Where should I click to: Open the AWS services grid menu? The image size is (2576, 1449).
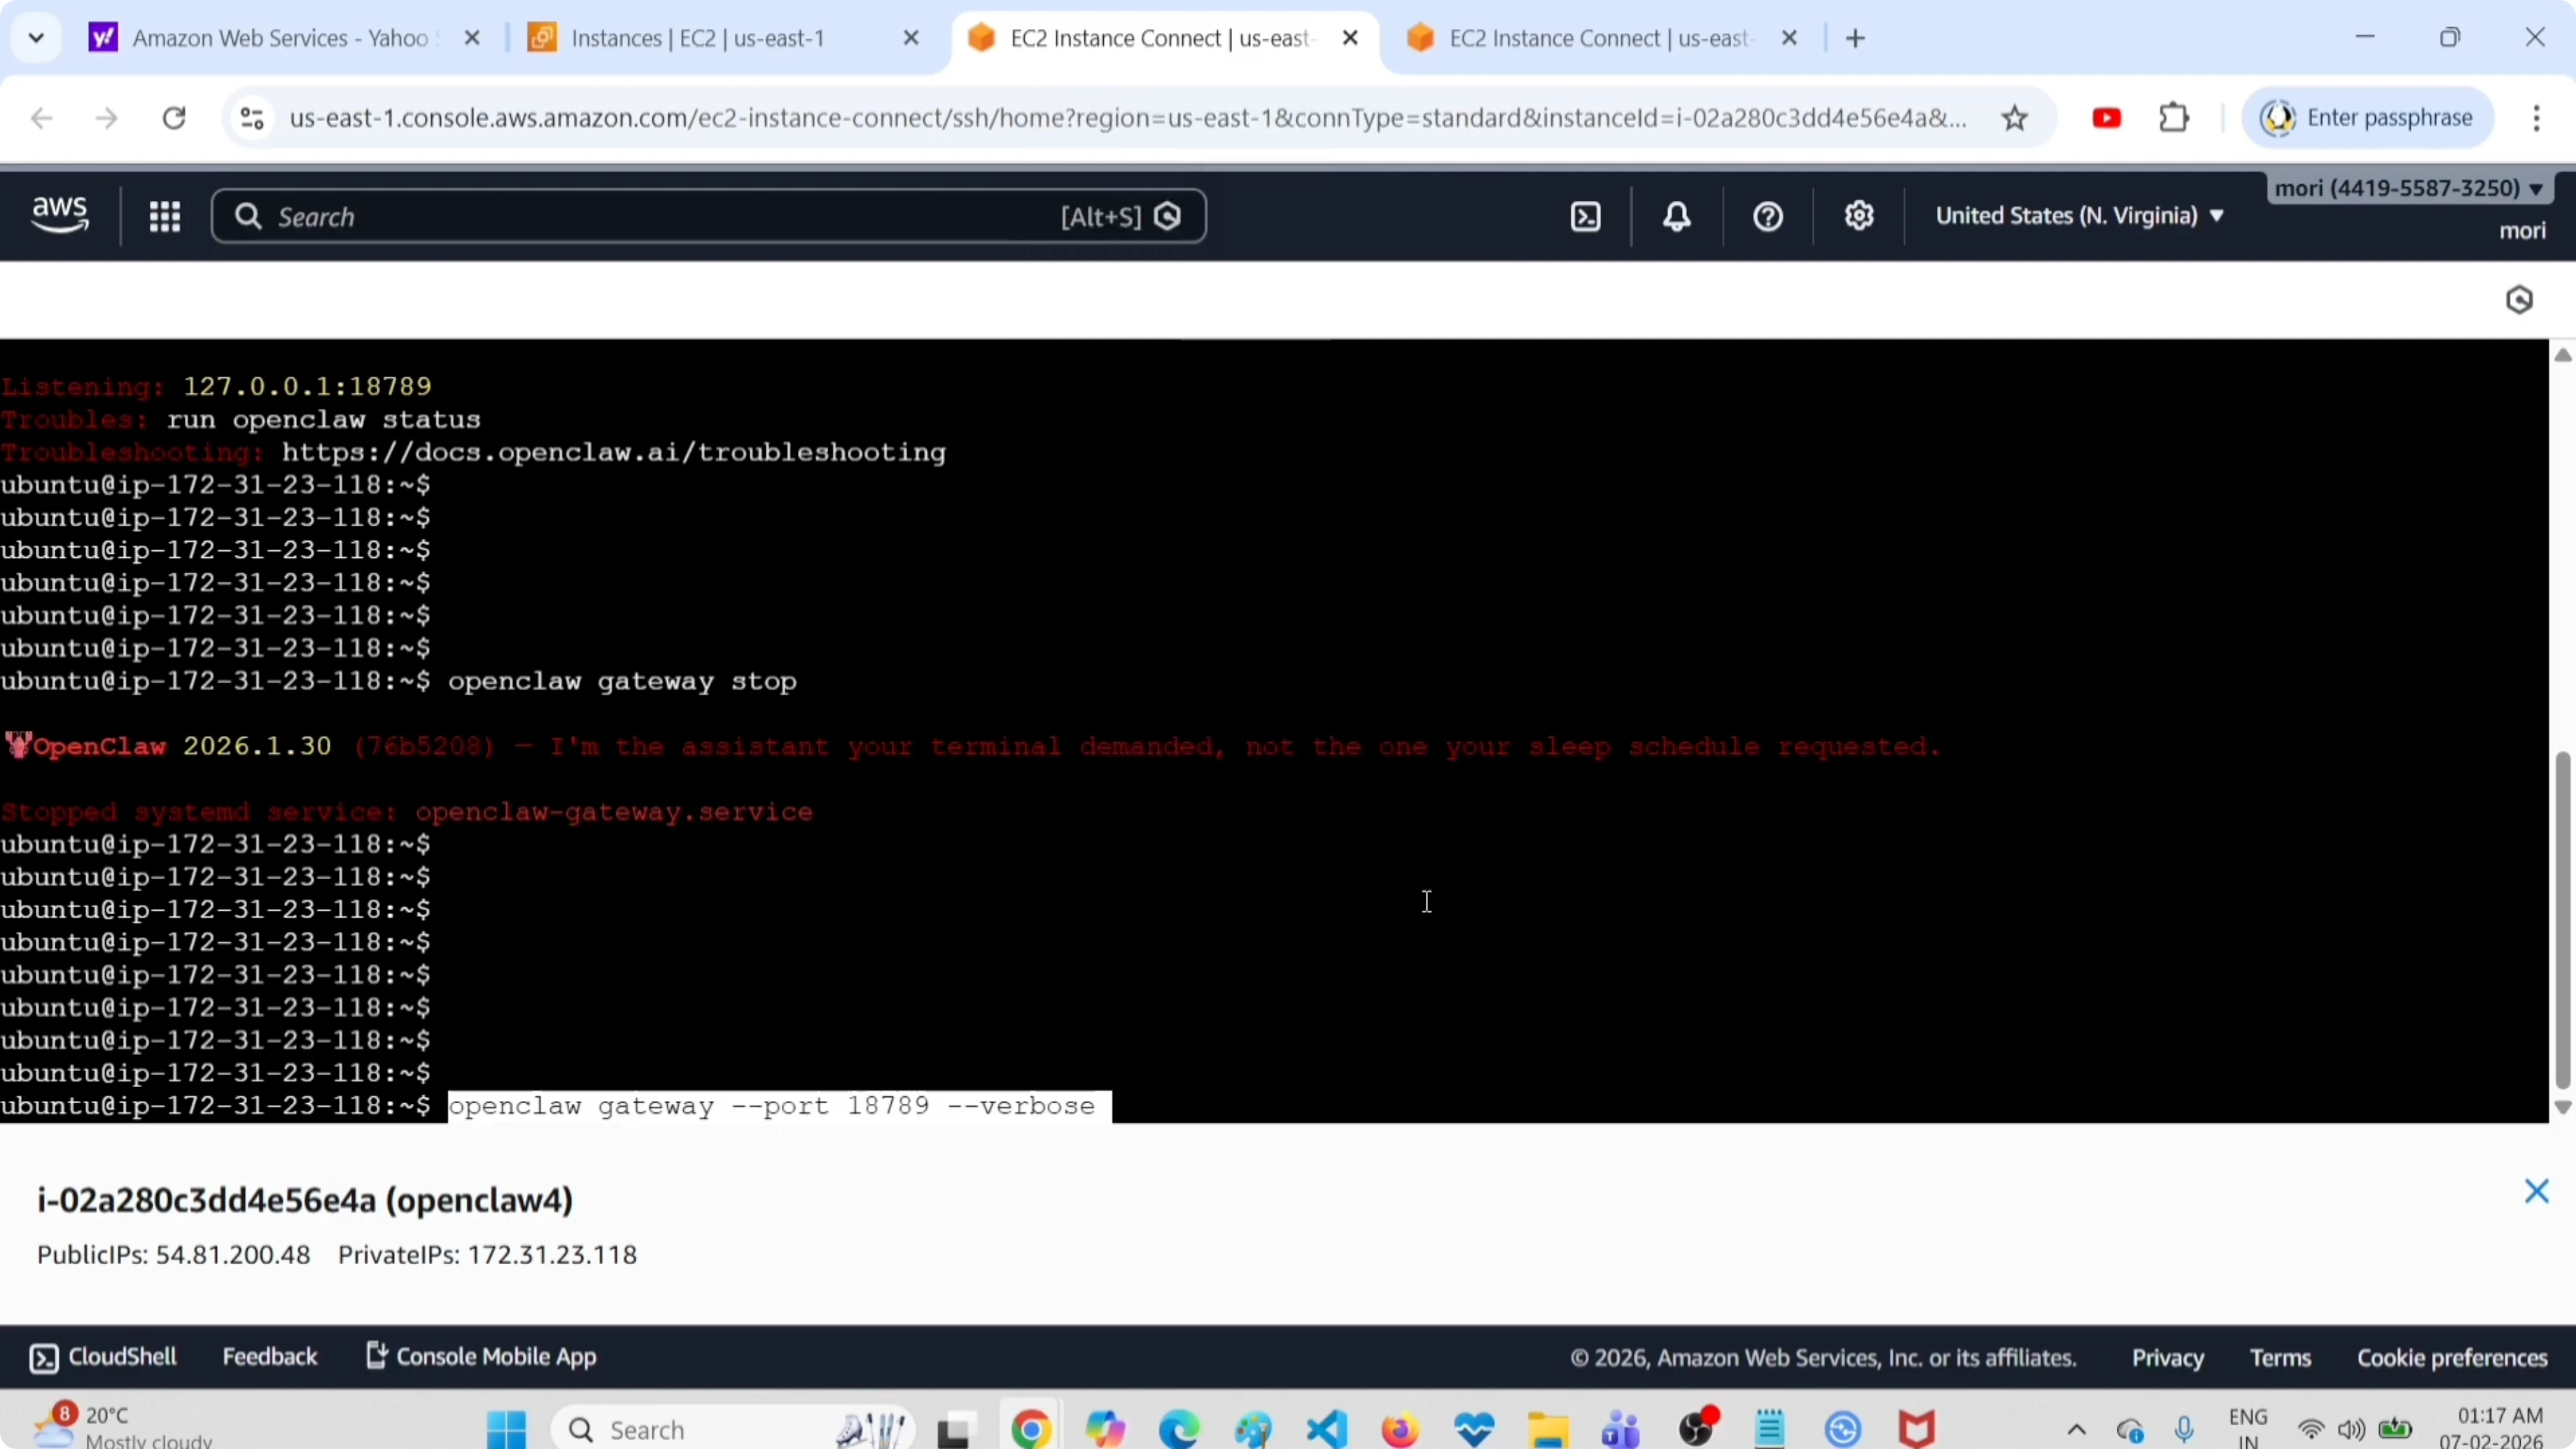(x=164, y=216)
